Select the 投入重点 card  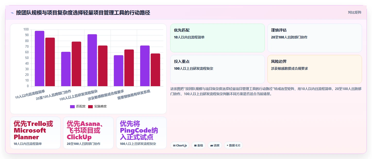[217, 69]
